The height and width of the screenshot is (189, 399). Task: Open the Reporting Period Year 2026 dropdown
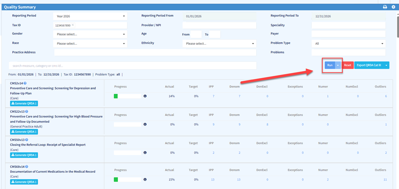pyautogui.click(x=90, y=16)
